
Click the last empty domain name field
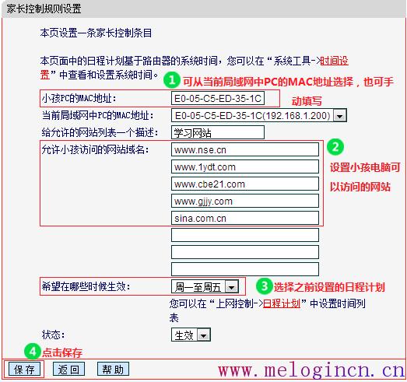pyautogui.click(x=245, y=269)
